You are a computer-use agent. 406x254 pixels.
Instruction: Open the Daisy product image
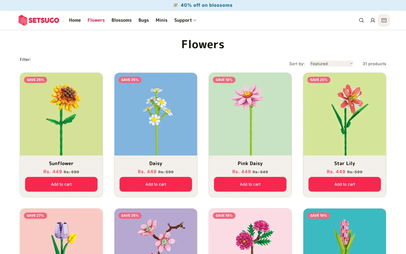click(x=156, y=114)
